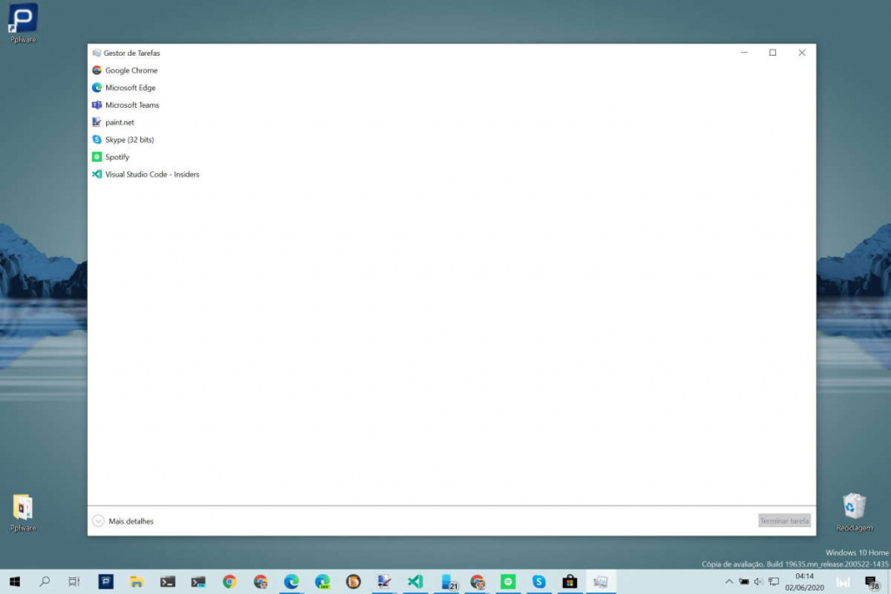
Task: Select Skype (32 bits) in the task list
Action: point(128,140)
